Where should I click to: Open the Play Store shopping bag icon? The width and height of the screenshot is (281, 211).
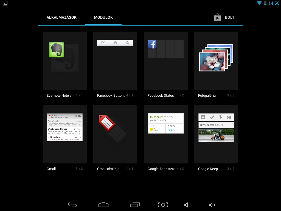(217, 17)
